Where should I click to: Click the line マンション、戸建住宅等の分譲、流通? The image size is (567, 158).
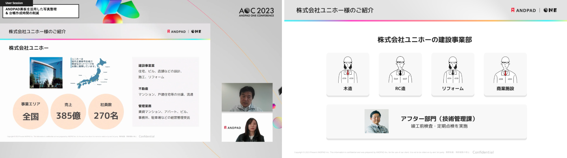coord(166,95)
